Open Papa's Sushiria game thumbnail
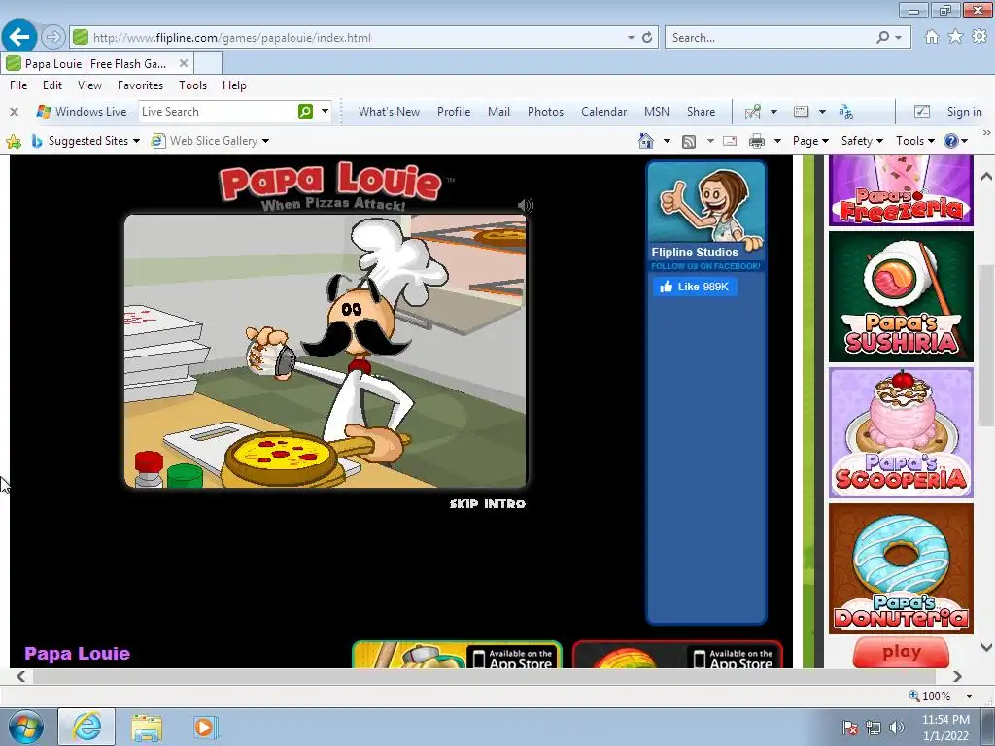995x746 pixels. [x=901, y=296]
